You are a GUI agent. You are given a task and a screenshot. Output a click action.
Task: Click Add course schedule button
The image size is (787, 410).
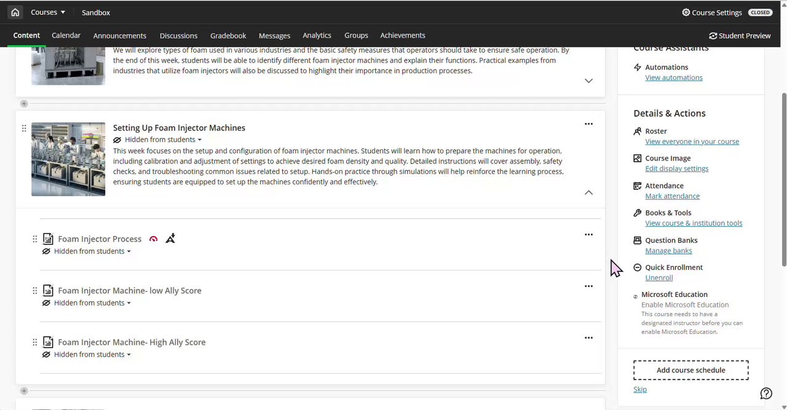tap(690, 370)
